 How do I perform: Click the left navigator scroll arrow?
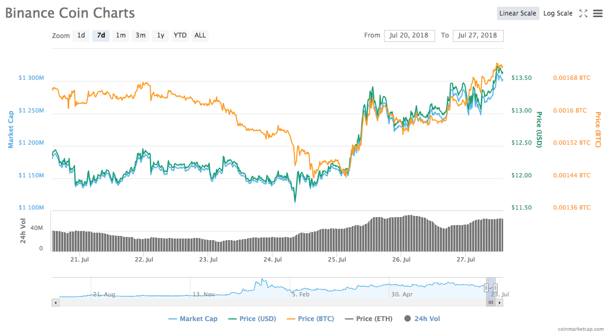(56, 302)
